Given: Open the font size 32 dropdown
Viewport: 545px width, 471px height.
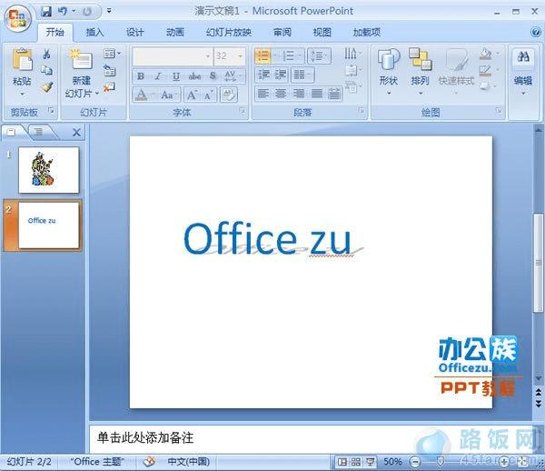Looking at the screenshot, I should pos(240,56).
